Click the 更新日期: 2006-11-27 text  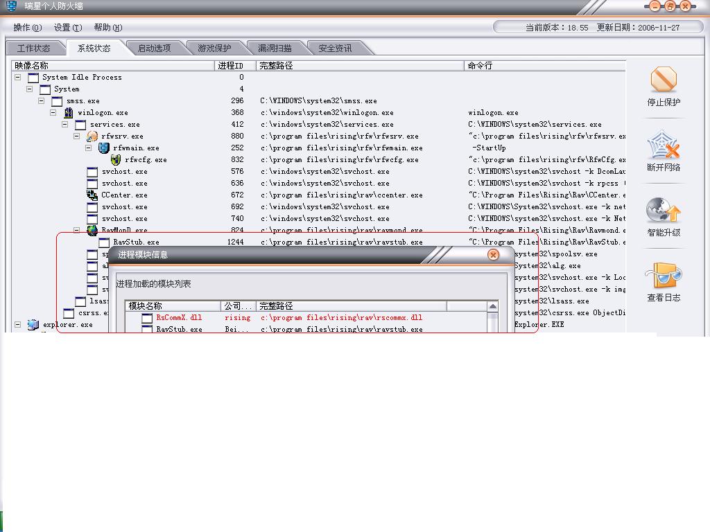638,28
